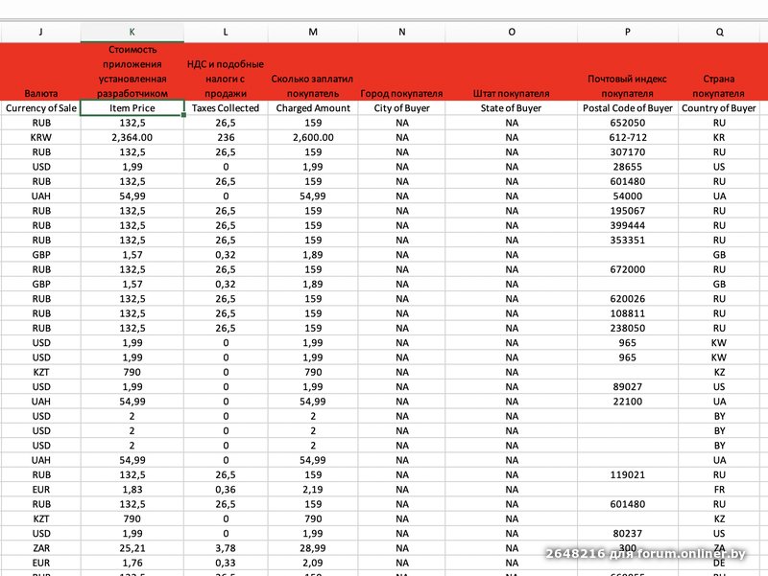768x576 pixels.
Task: Click the Postal Code of Buyer cell
Action: (x=628, y=108)
